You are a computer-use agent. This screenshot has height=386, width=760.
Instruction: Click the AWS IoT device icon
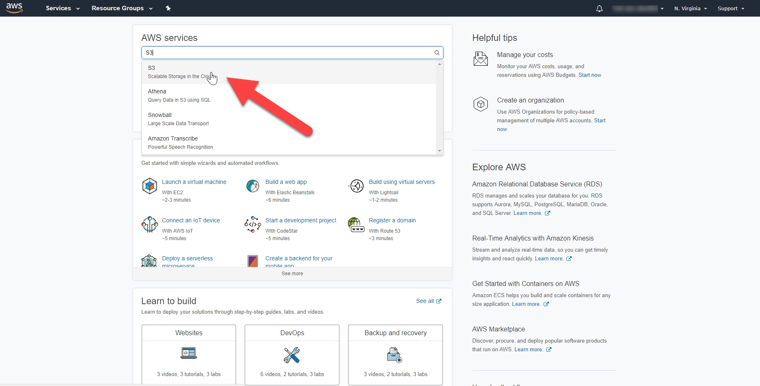pyautogui.click(x=150, y=224)
